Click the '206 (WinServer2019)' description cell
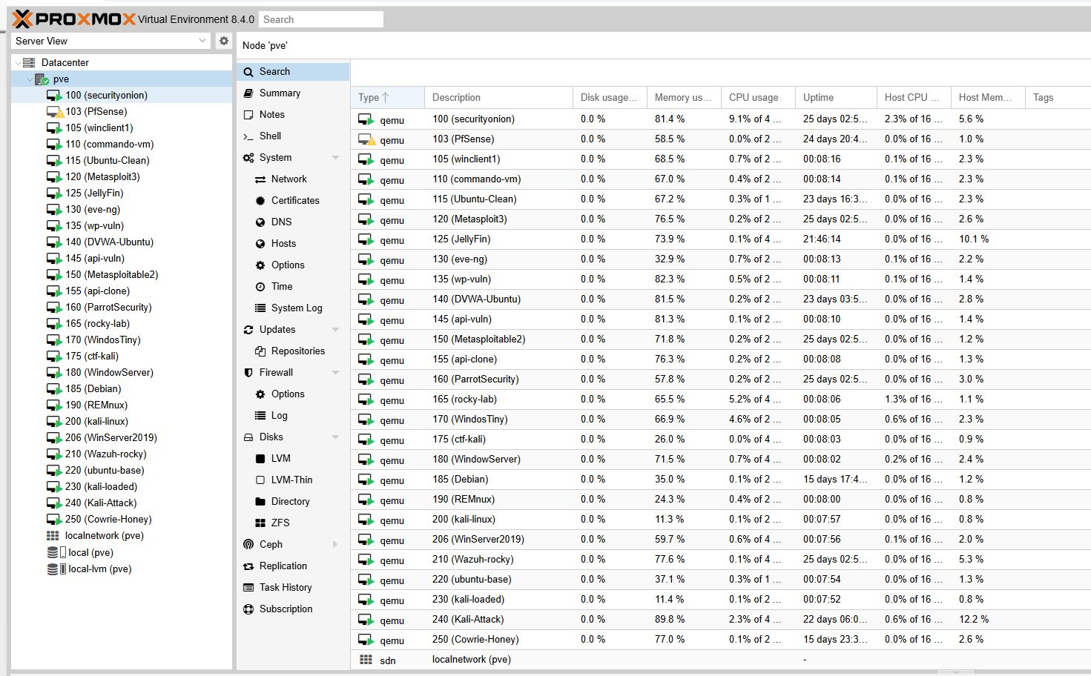 [x=498, y=540]
